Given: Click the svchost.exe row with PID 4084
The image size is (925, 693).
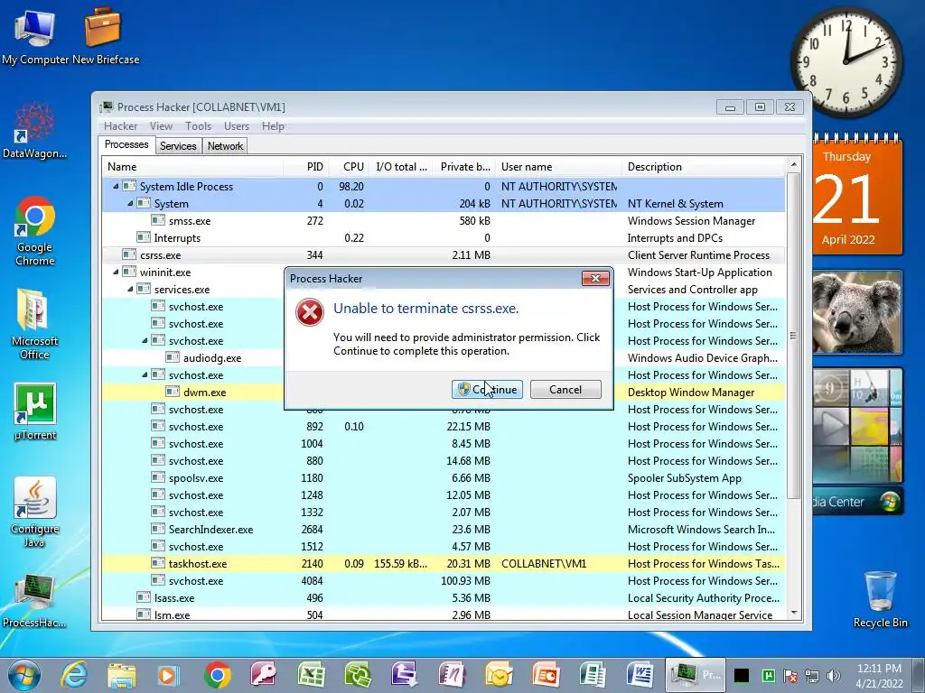Looking at the screenshot, I should pos(444,580).
